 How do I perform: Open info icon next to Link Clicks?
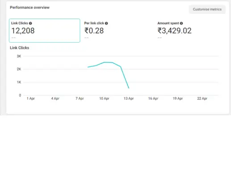(x=30, y=23)
